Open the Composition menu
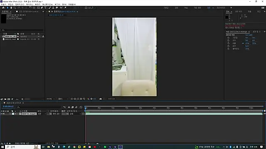 pyautogui.click(x=20, y=5)
